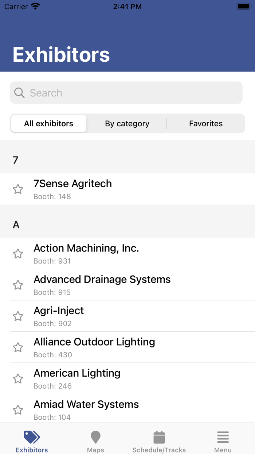
Task: Toggle favorite star for Advanced Drainage Systems
Action: (x=18, y=285)
